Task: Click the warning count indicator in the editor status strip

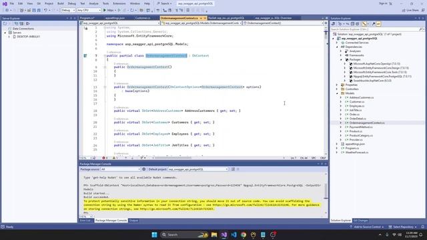Action: [x=115, y=158]
